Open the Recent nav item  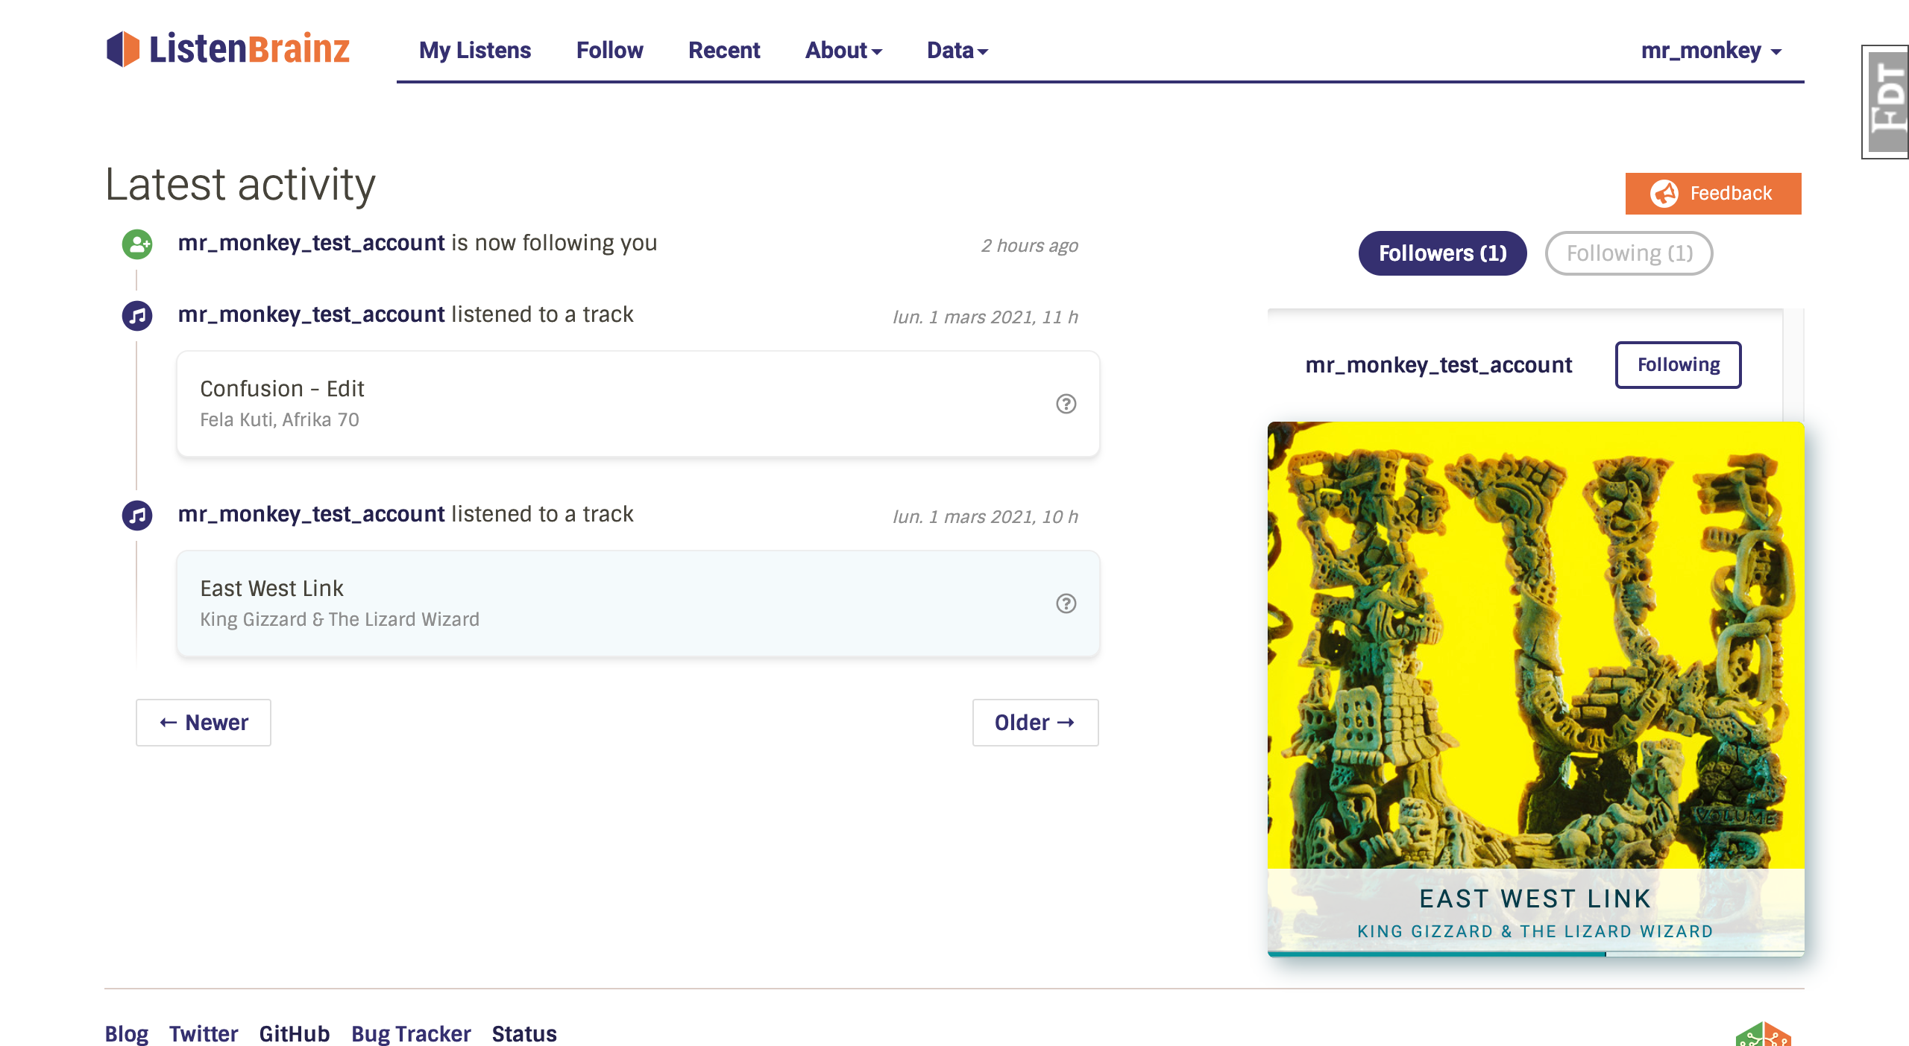[723, 51]
